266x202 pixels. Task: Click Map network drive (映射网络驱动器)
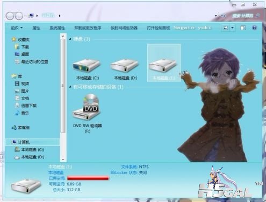click(124, 28)
